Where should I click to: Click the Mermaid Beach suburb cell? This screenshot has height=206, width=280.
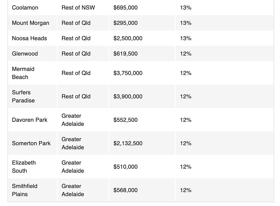(x=32, y=73)
